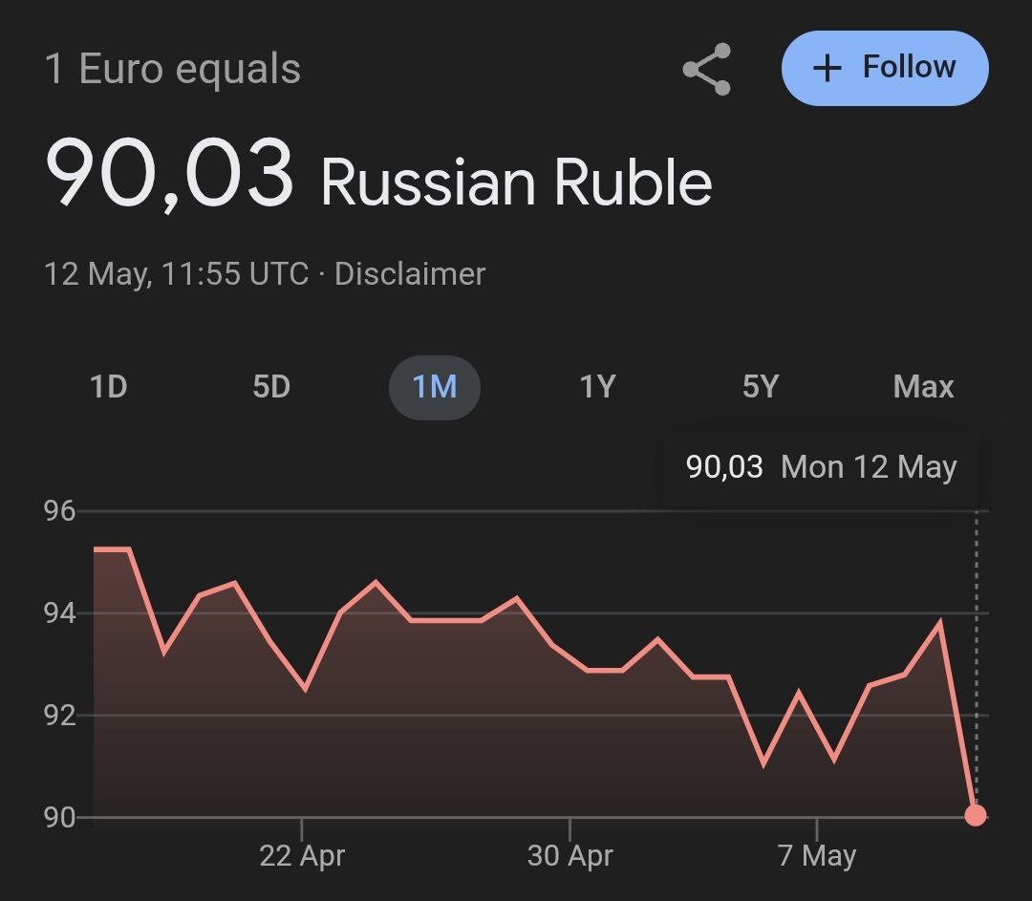Open the Disclaimer link
This screenshot has height=901, width=1032.
click(x=410, y=274)
